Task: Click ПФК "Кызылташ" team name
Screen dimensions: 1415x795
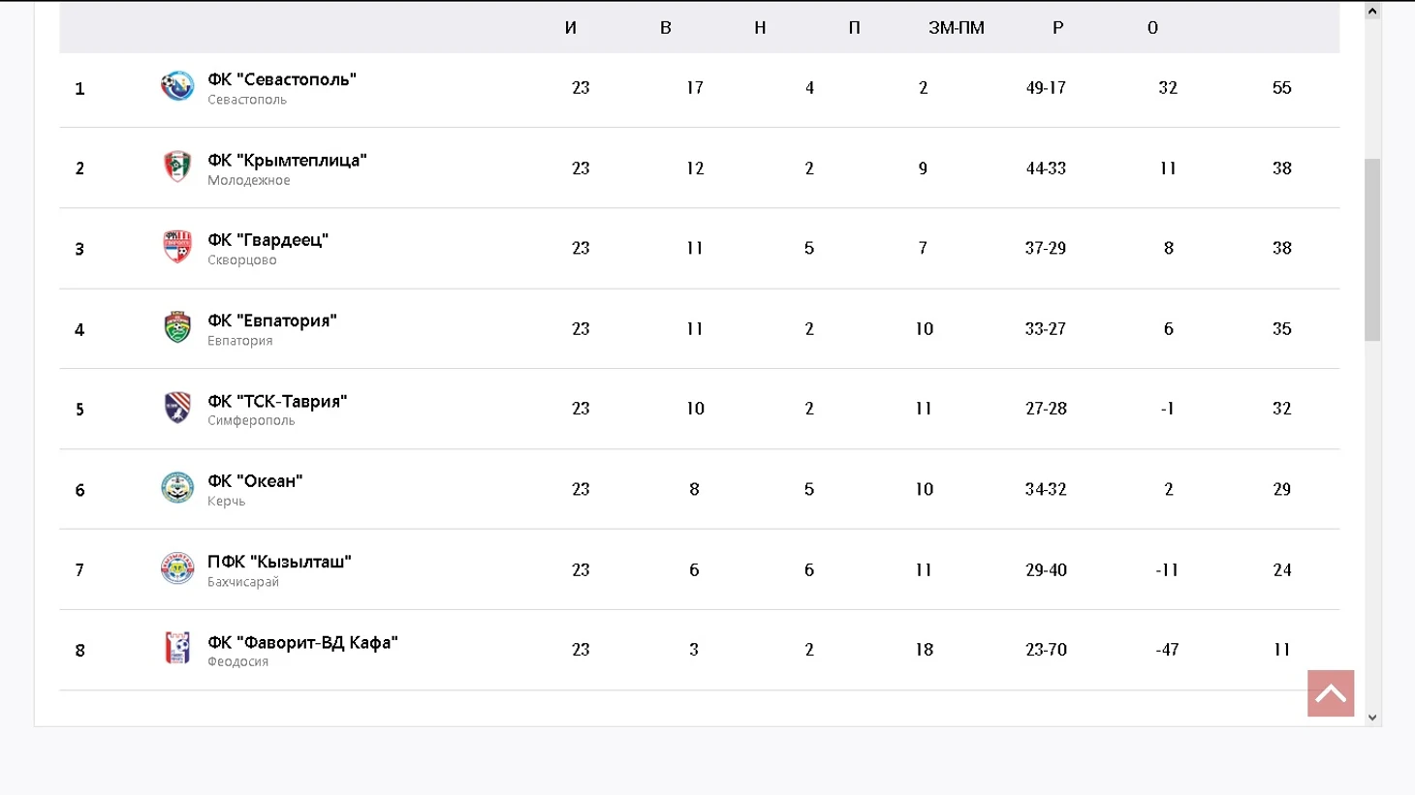Action: click(x=279, y=562)
